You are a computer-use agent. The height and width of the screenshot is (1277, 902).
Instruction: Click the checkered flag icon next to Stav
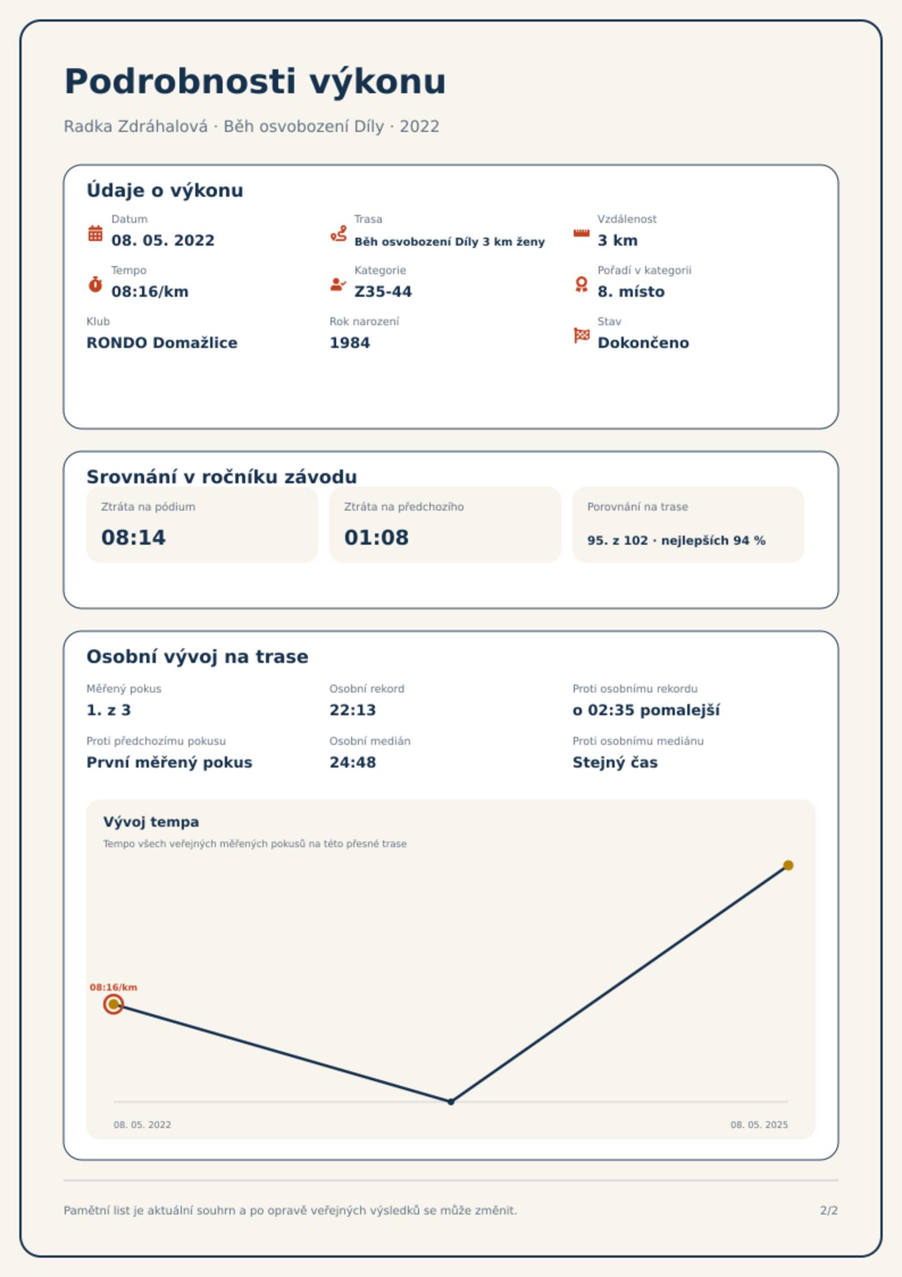coord(582,335)
